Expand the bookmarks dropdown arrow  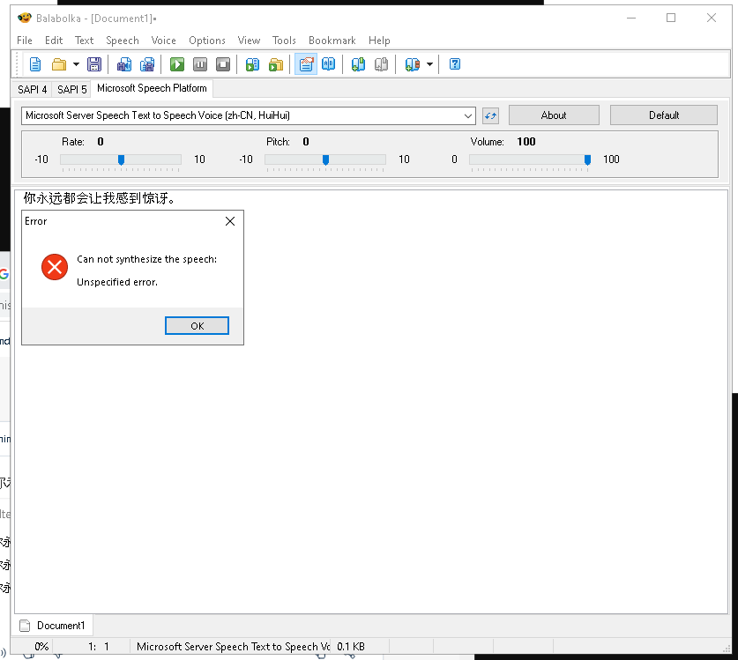[x=429, y=64]
